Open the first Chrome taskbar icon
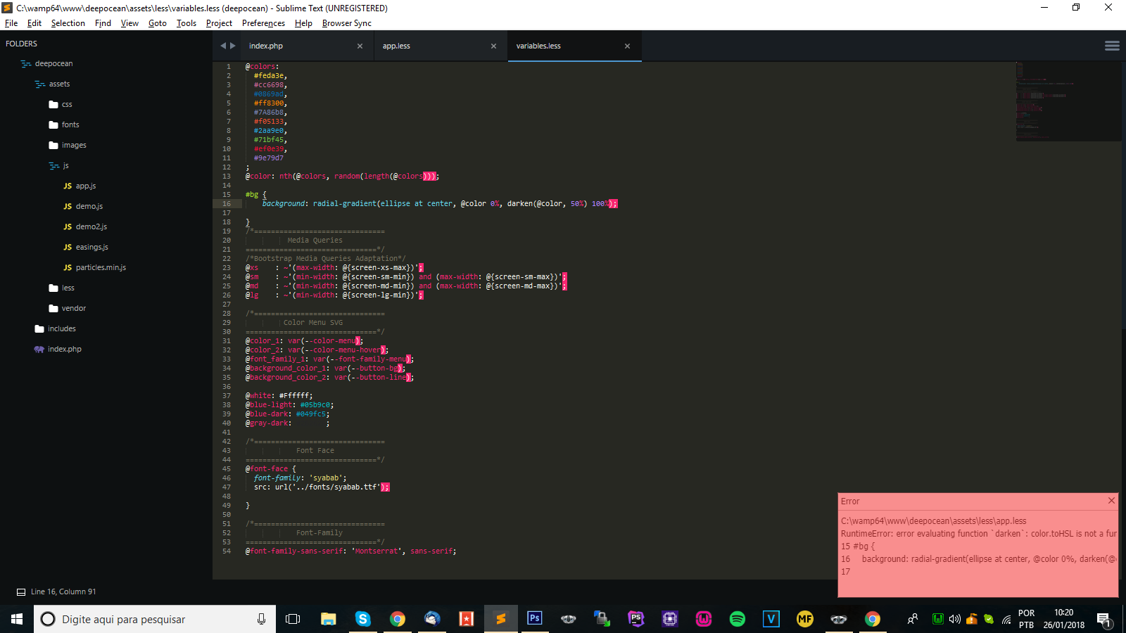This screenshot has width=1126, height=633. (398, 619)
